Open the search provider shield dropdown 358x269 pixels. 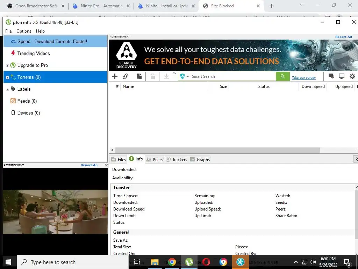click(185, 76)
